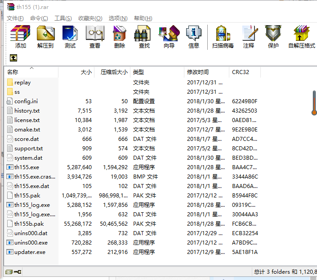Run the Test (测试) archive tool
The height and width of the screenshot is (280, 317).
pyautogui.click(x=70, y=37)
